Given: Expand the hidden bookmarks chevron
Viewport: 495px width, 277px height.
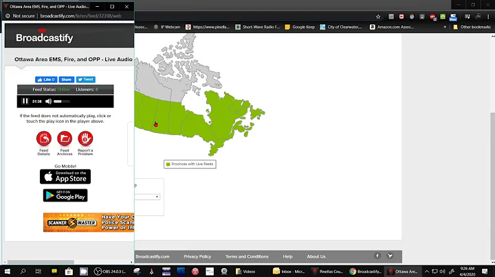Looking at the screenshot, I should click(445, 27).
